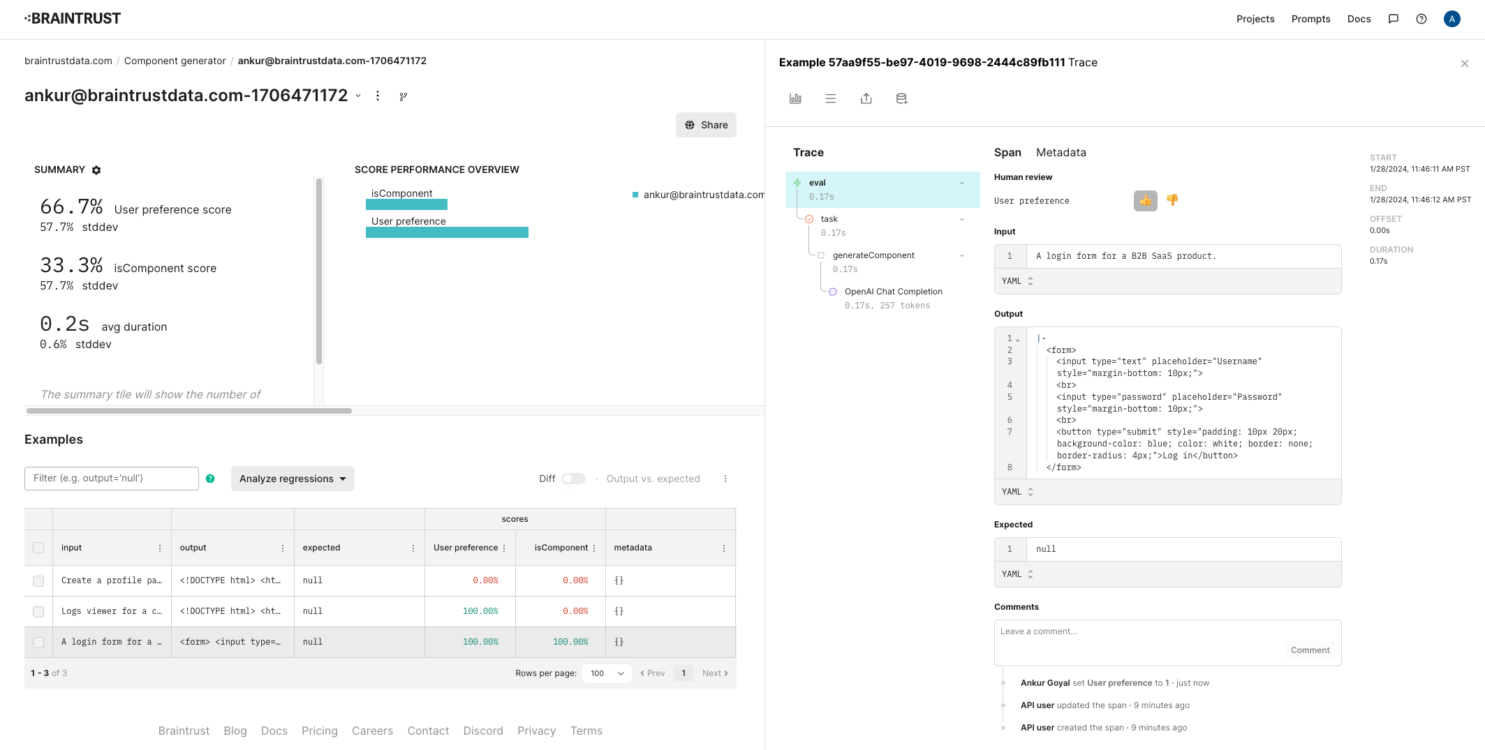The height and width of the screenshot is (750, 1485).
Task: Click the git branch compare icon
Action: [x=404, y=96]
